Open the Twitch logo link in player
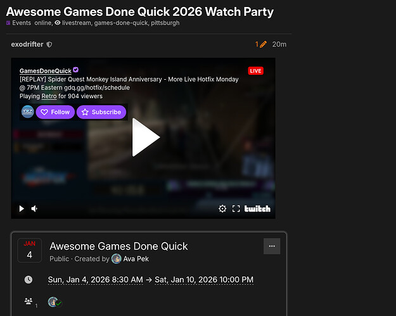396x316 pixels. click(x=257, y=209)
